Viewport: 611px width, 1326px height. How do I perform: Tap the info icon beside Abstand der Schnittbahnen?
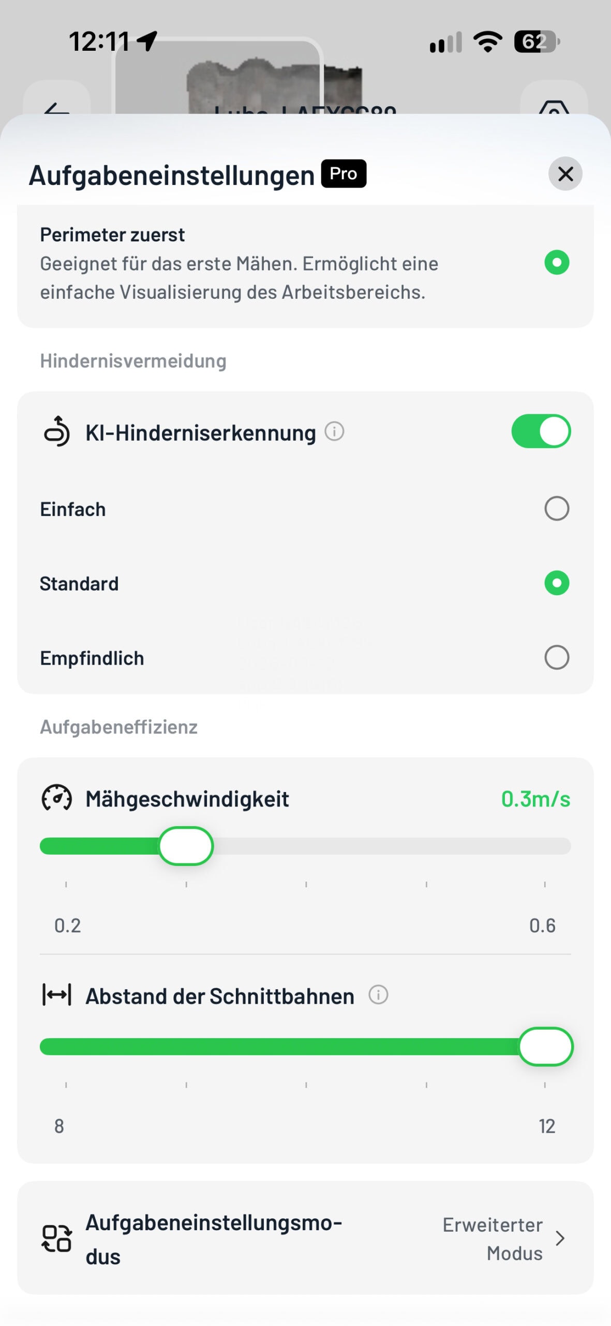pos(378,994)
